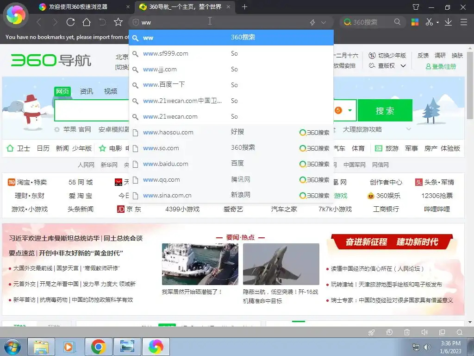Go forward with the forward arrow
This screenshot has height=356, width=474.
[55, 22]
